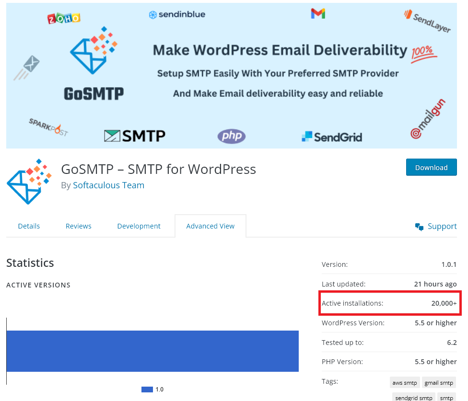Click the sendinblue logo in banner
This screenshot has width=468, height=401.
(x=177, y=14)
